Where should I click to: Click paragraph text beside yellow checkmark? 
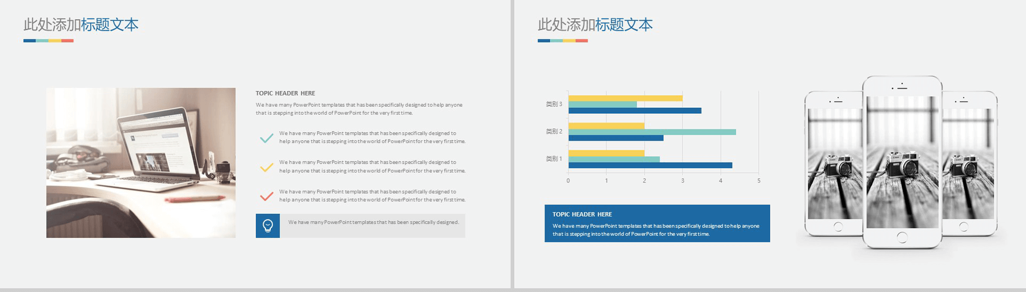[x=372, y=167]
